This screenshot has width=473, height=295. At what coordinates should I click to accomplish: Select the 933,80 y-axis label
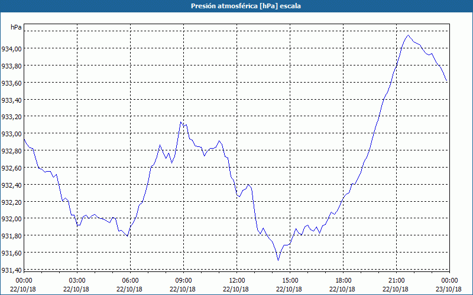click(11, 65)
